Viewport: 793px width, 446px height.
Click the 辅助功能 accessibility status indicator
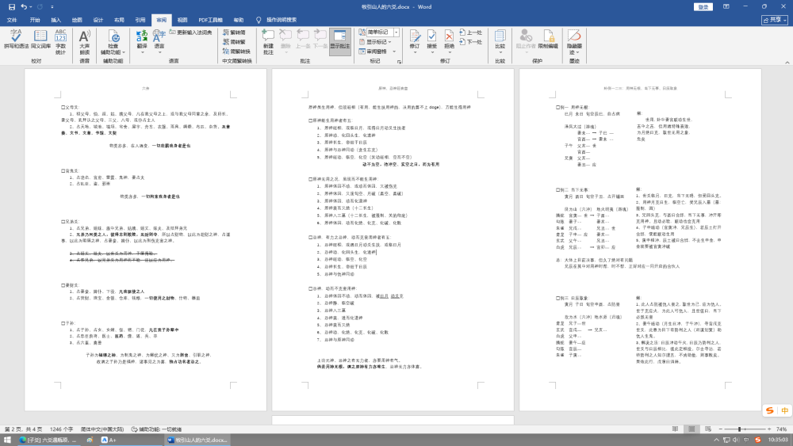[x=156, y=429]
